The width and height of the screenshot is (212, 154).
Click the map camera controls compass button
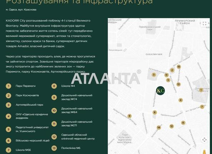(x=205, y=140)
